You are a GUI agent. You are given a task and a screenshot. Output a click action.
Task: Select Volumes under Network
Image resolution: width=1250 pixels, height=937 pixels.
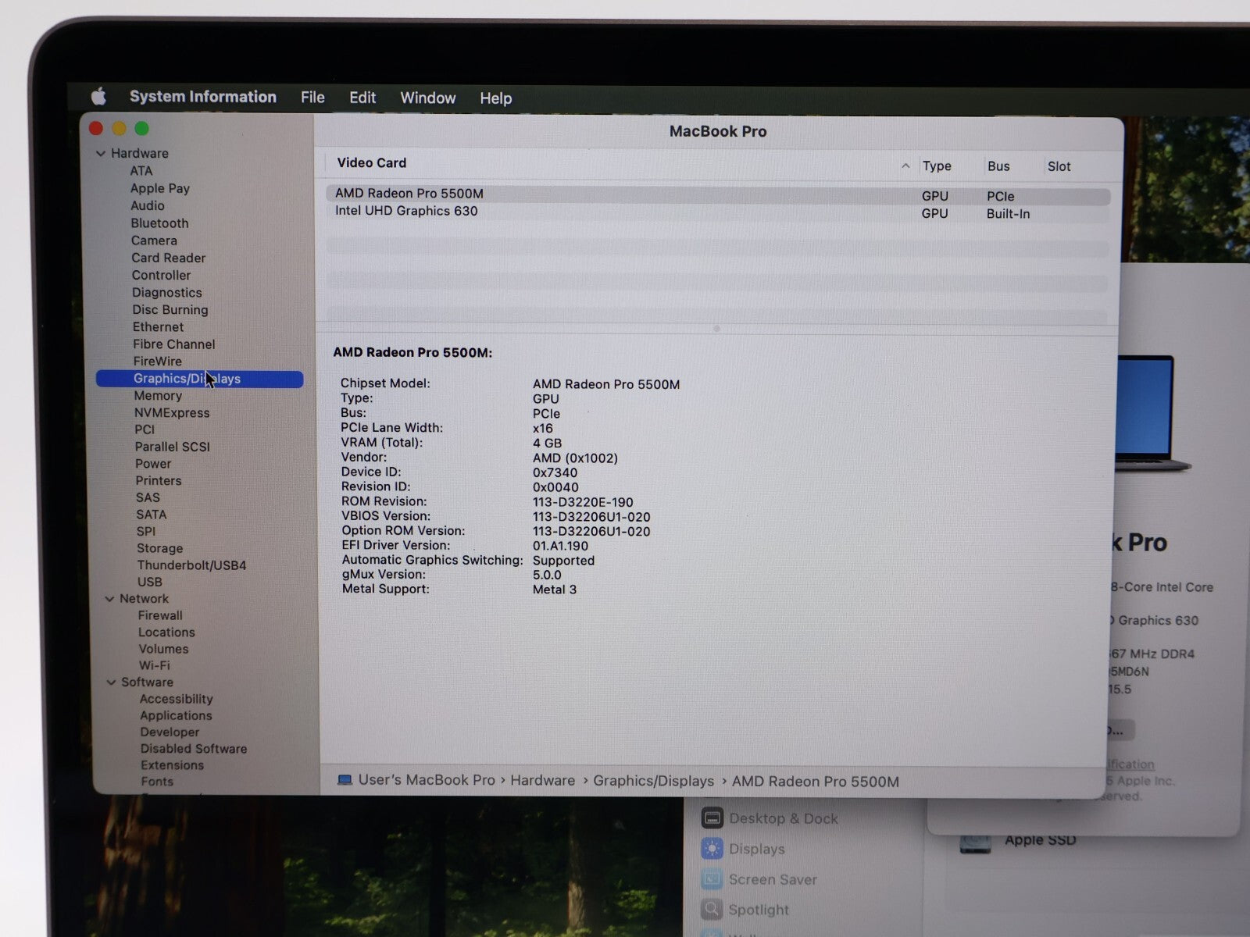coord(163,649)
